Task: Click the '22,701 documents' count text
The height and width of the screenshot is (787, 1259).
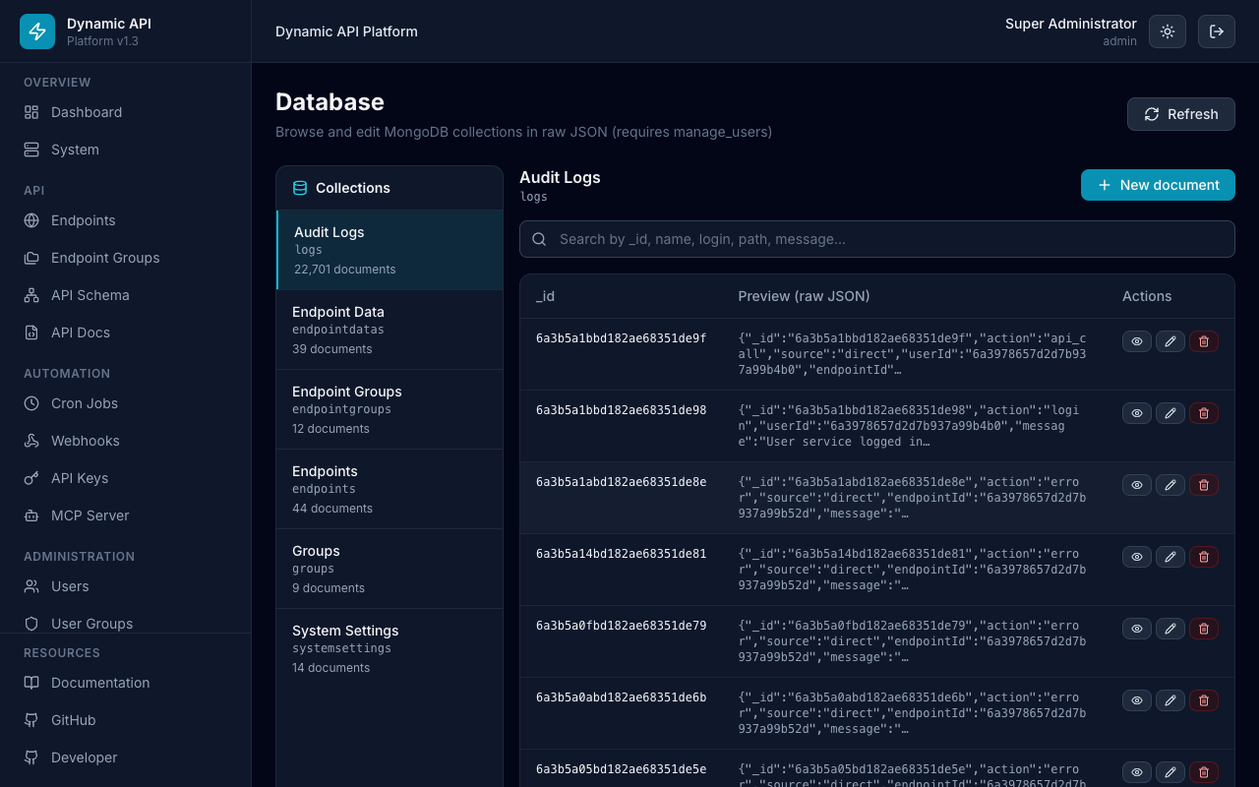Action: pyautogui.click(x=344, y=270)
